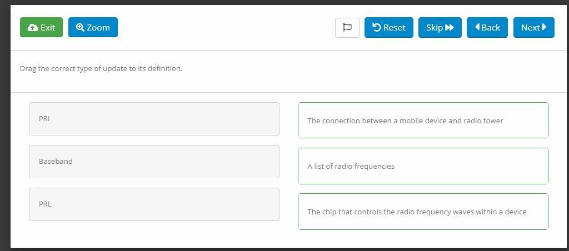Select the PRI answer card

click(x=154, y=119)
